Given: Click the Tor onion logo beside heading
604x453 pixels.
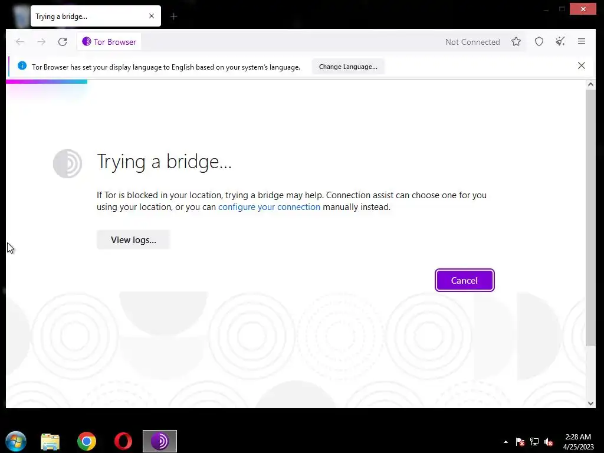Looking at the screenshot, I should [67, 164].
